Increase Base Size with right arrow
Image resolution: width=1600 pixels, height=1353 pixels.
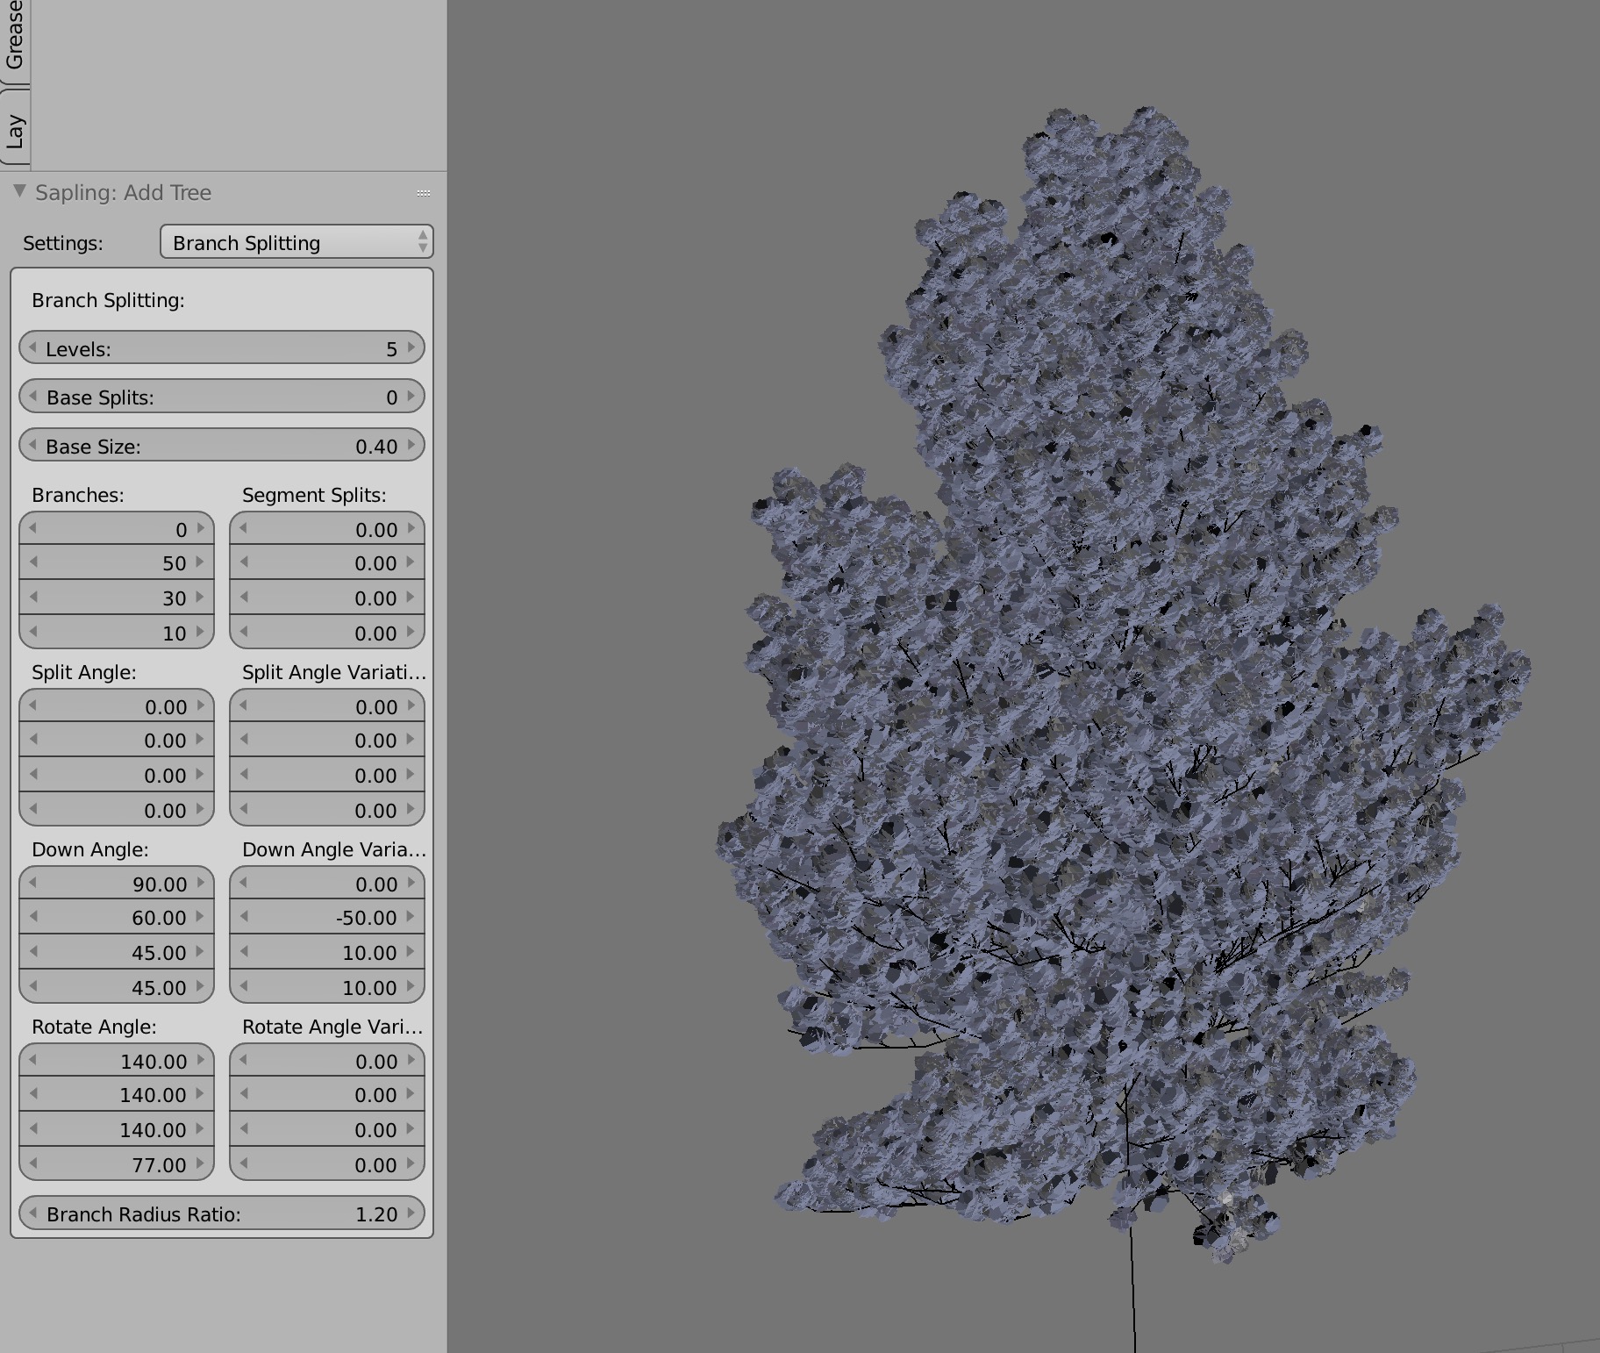(411, 446)
